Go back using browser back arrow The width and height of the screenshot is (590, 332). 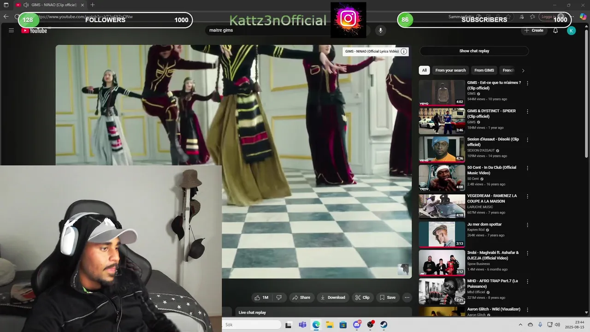6,17
